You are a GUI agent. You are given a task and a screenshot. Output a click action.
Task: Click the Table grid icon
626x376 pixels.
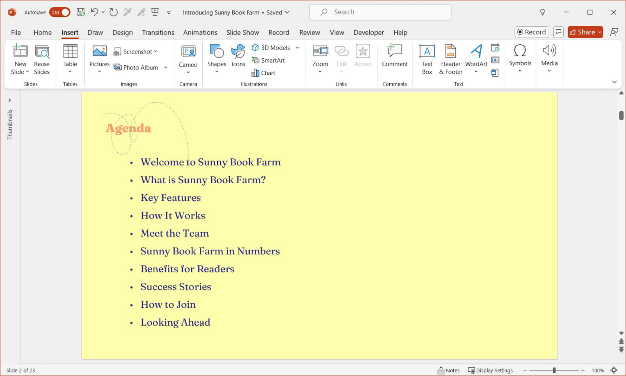70,51
